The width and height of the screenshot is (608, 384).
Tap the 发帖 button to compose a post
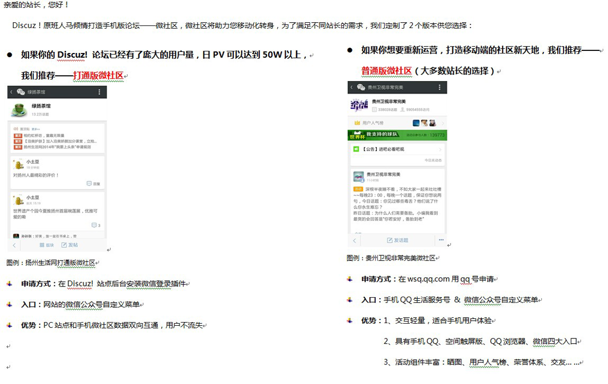(70, 245)
